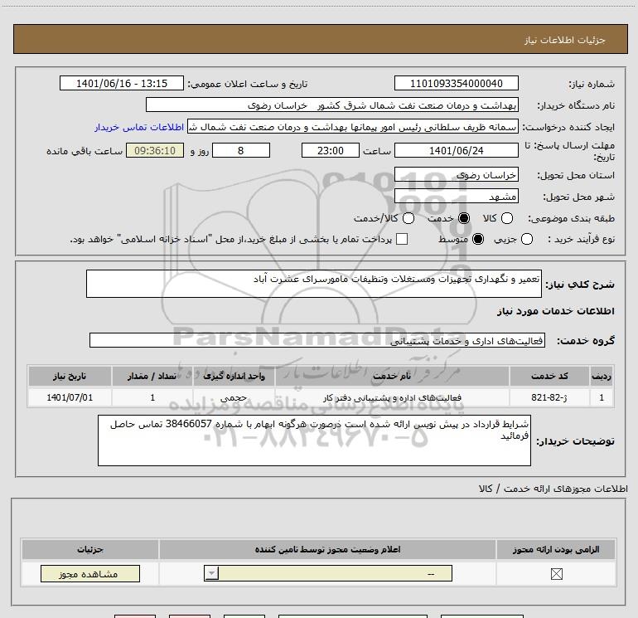Tick the Islamic treasury bonds payment checkbox
Image resolution: width=638 pixels, height=618 pixels.
point(402,239)
